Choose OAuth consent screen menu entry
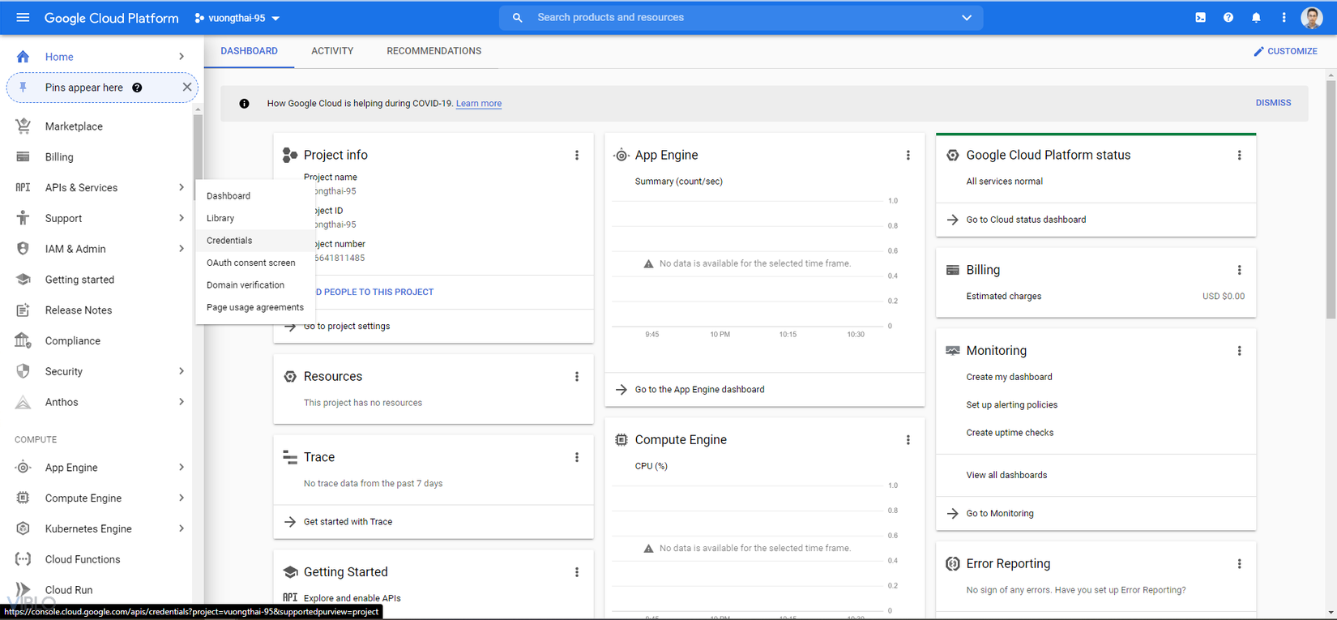The image size is (1337, 620). point(250,263)
